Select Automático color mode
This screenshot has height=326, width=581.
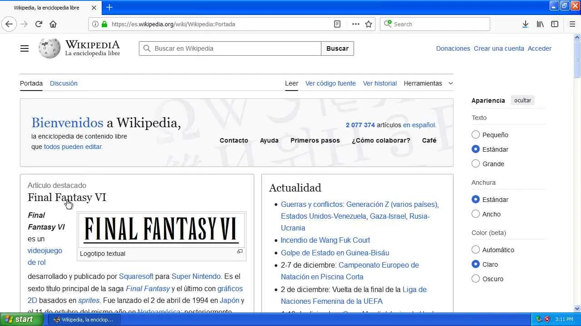(476, 249)
